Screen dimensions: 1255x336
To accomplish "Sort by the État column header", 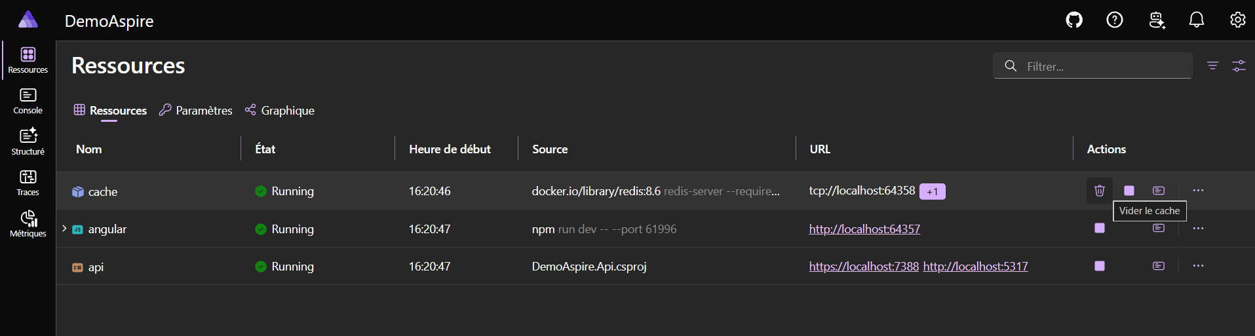I will 265,149.
